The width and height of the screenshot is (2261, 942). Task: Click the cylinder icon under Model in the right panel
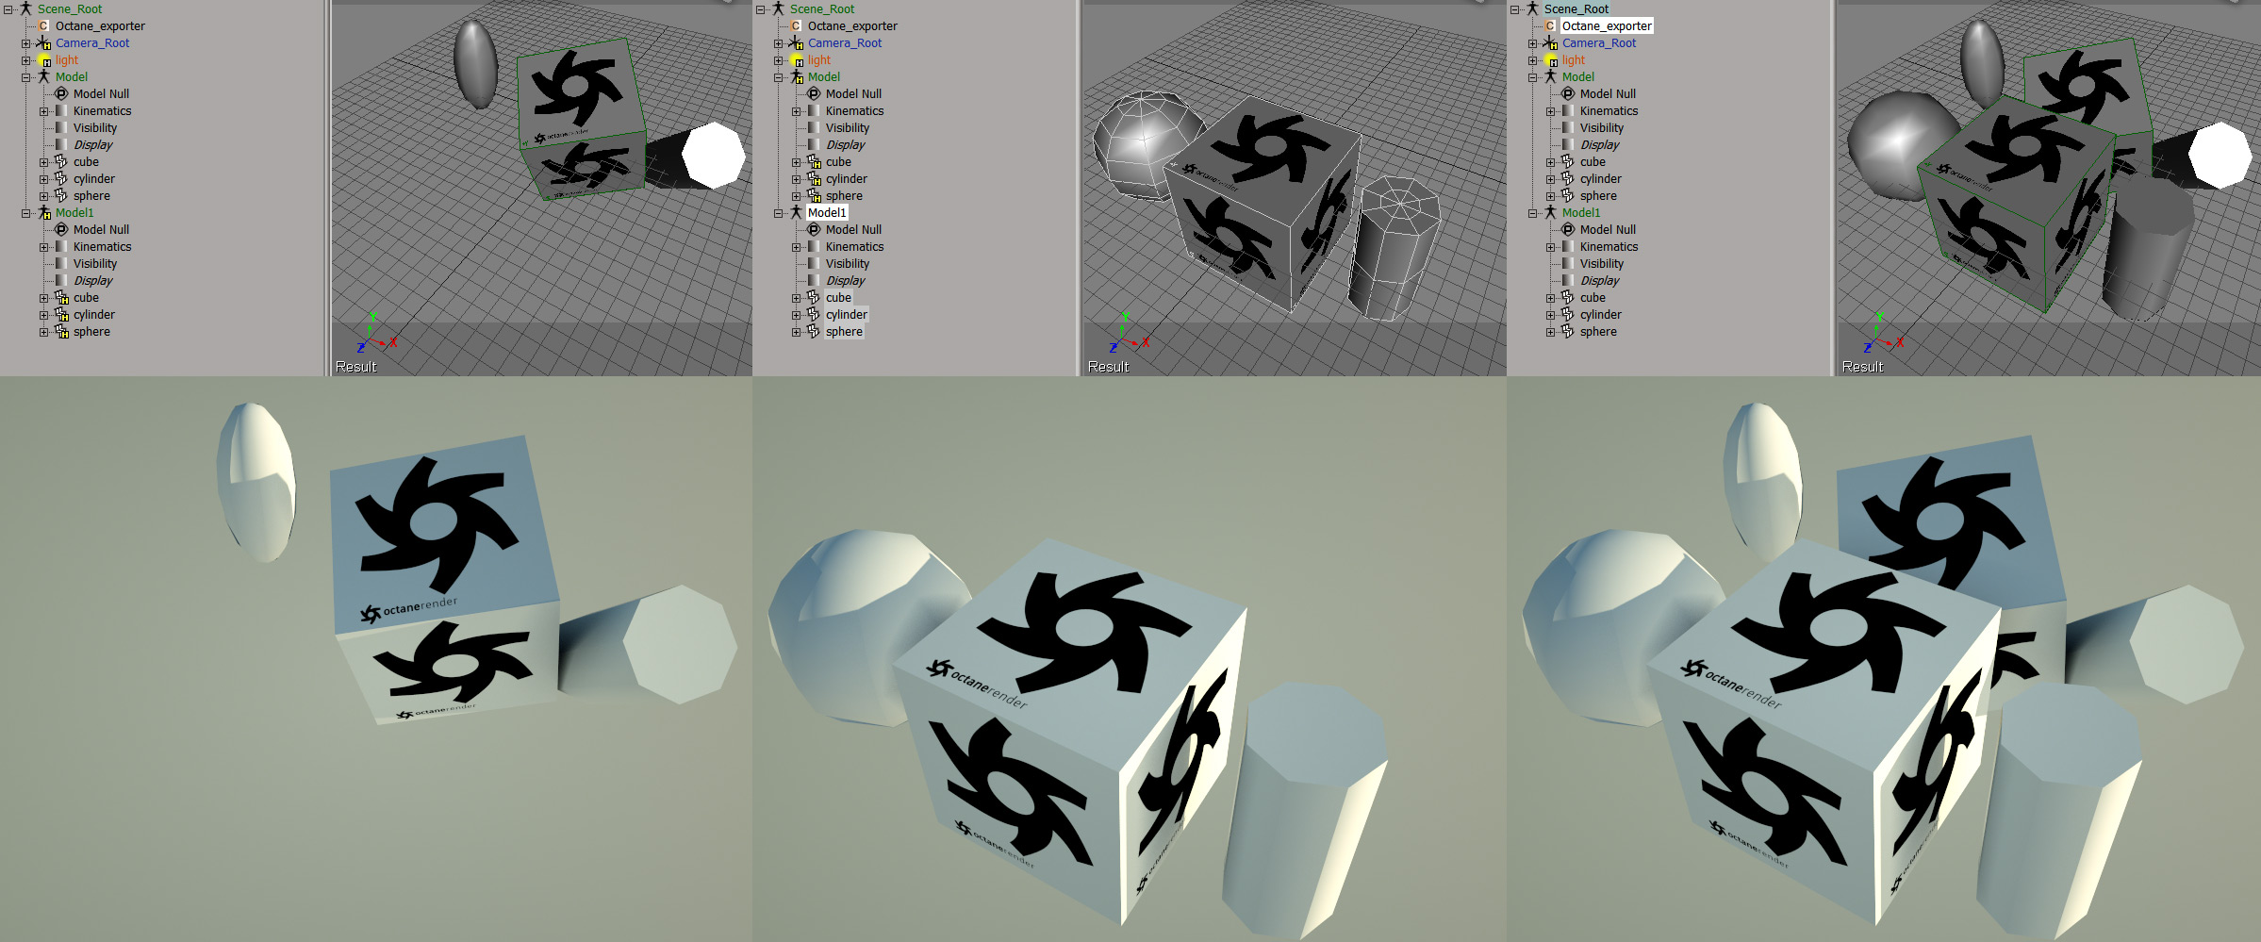(x=1568, y=179)
